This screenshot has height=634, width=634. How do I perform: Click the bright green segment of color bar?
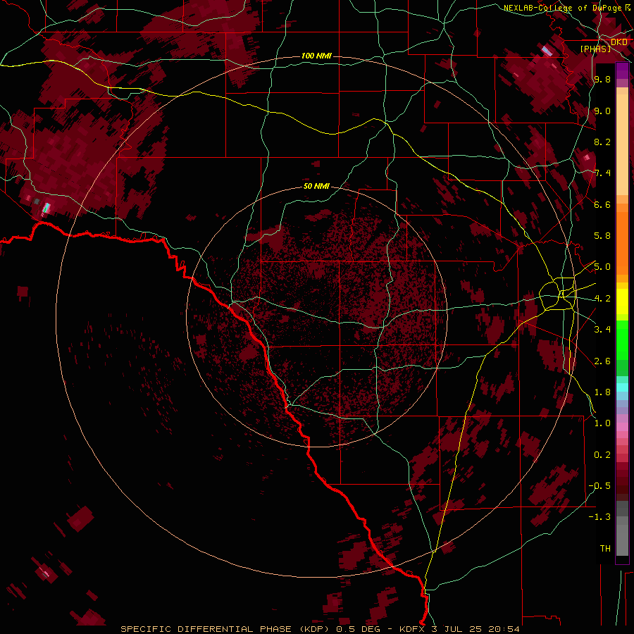pos(622,340)
